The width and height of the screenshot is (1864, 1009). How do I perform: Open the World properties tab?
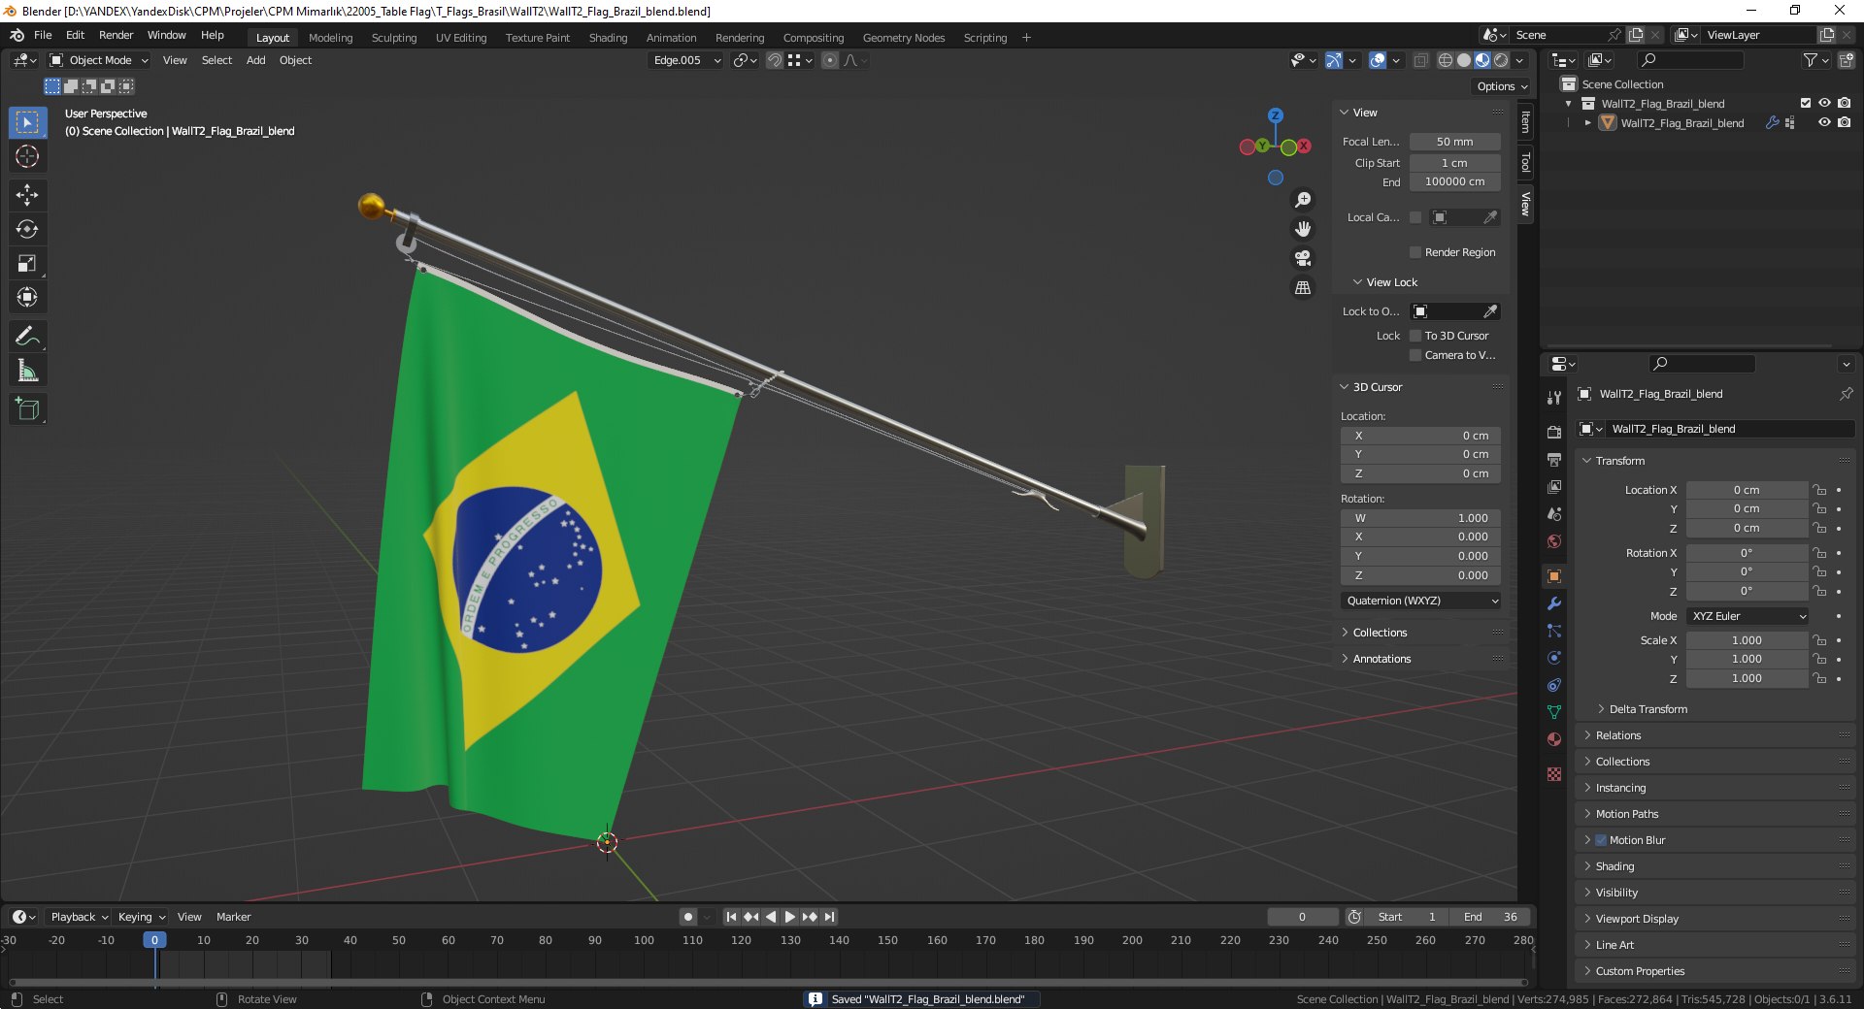1554,541
